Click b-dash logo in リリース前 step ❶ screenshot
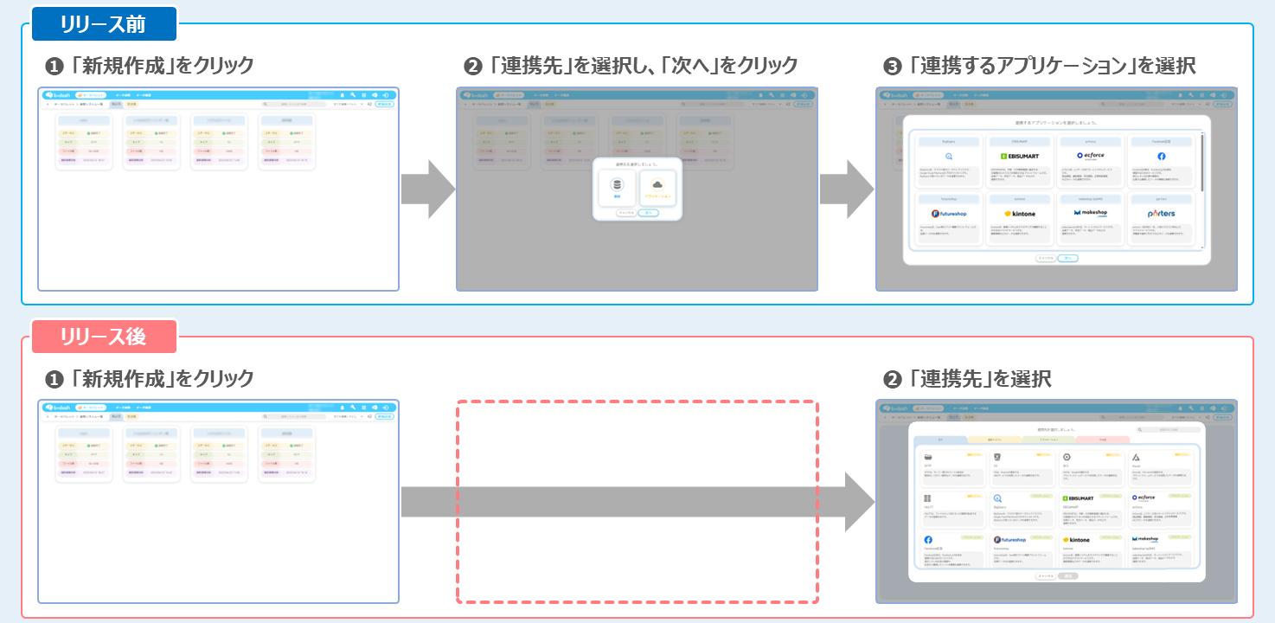This screenshot has height=623, width=1275. 58,95
